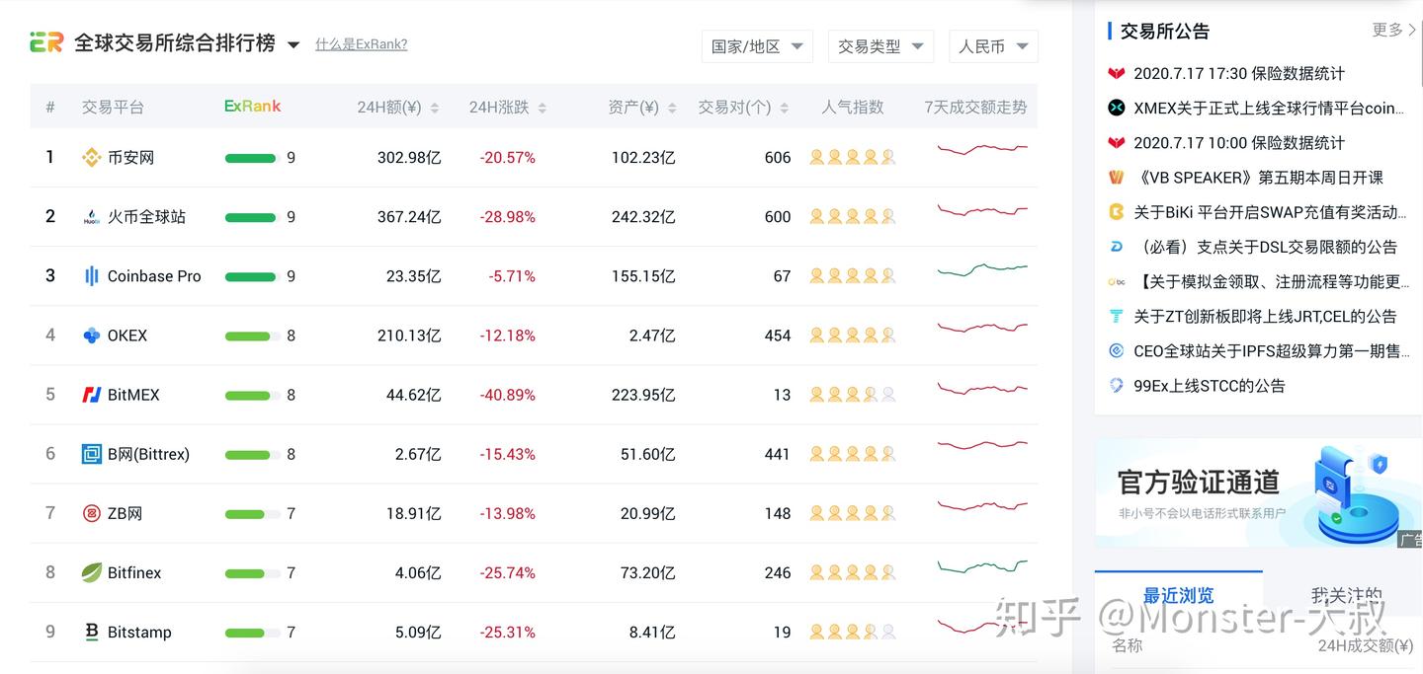This screenshot has height=674, width=1423.
Task: Select the Bitfinex green leaf icon
Action: pyautogui.click(x=92, y=571)
